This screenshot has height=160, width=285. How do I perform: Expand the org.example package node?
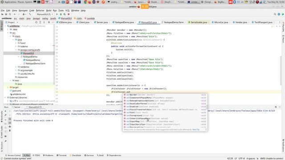click(16, 70)
